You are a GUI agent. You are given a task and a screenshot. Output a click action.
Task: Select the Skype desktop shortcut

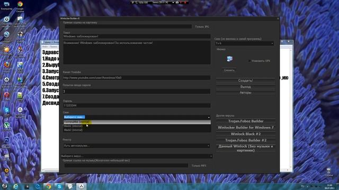7,112
